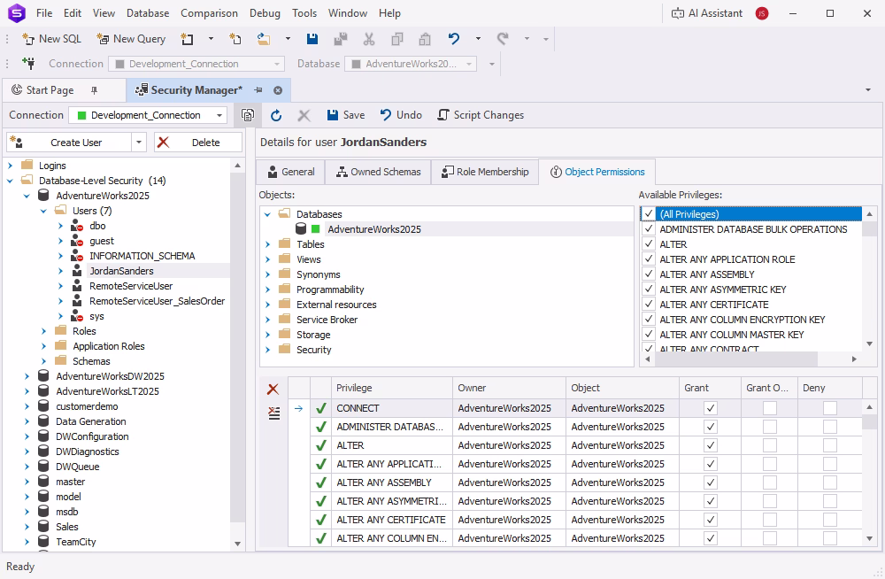
Task: Click the Paste icon in main toolbar
Action: (x=425, y=39)
